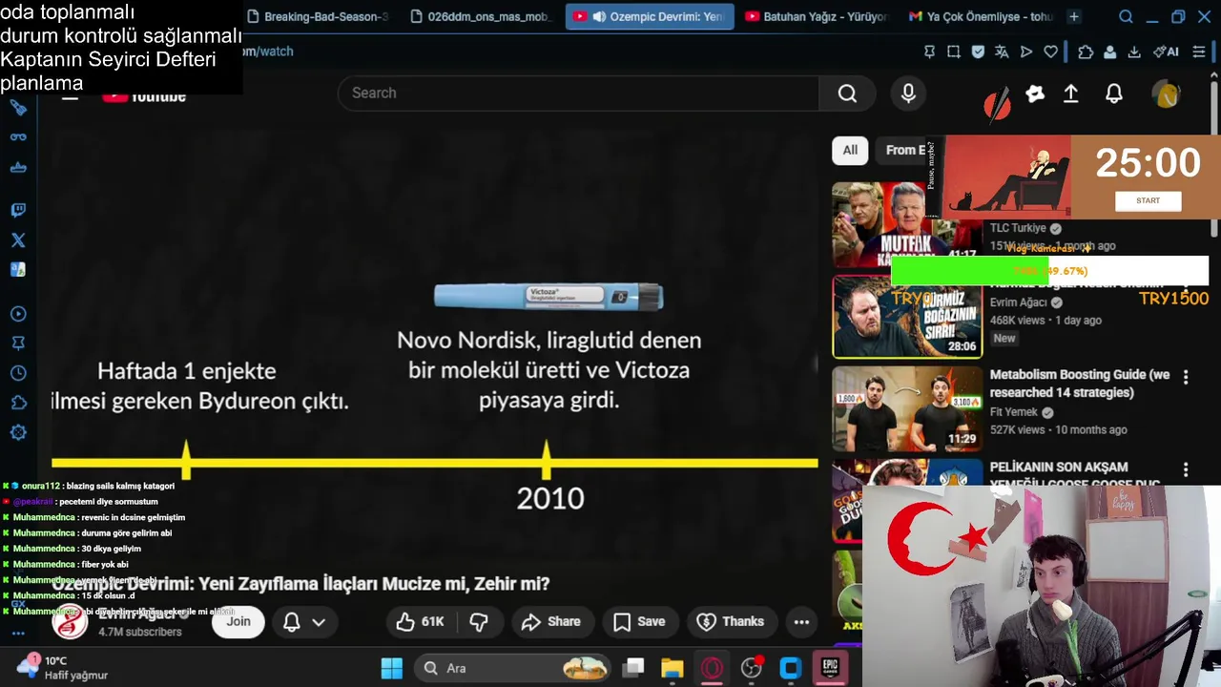The image size is (1221, 687).
Task: Start the 25:00 timer
Action: pyautogui.click(x=1148, y=200)
